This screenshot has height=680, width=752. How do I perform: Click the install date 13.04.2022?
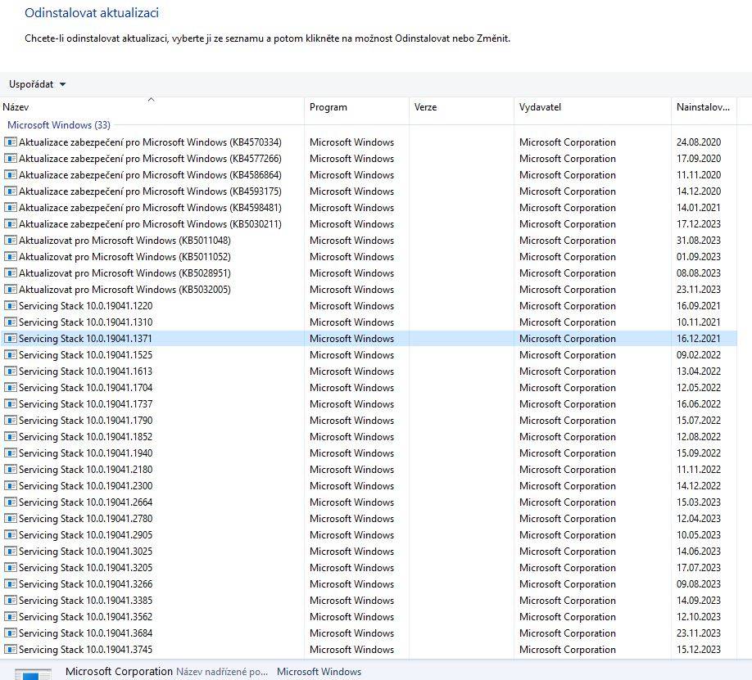pyautogui.click(x=698, y=371)
